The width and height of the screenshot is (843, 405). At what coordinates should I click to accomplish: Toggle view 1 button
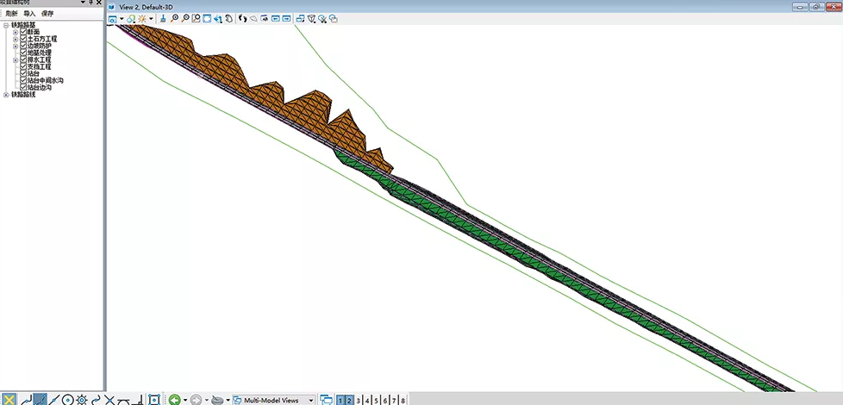[x=340, y=400]
